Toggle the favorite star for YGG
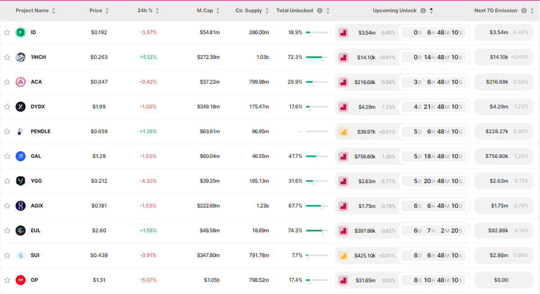This screenshot has height=294, width=540. pyautogui.click(x=7, y=181)
